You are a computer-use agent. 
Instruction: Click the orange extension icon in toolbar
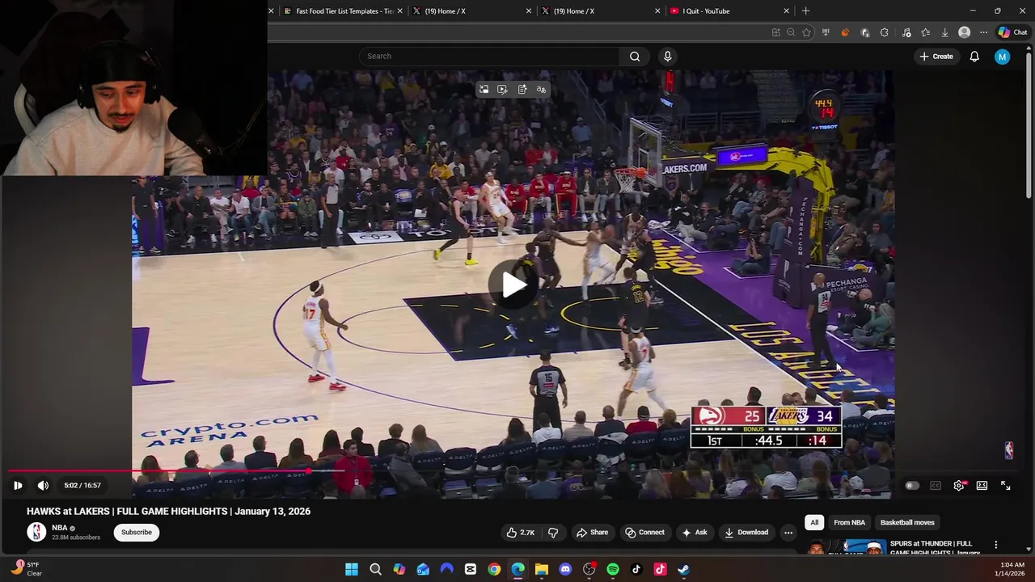pyautogui.click(x=845, y=32)
